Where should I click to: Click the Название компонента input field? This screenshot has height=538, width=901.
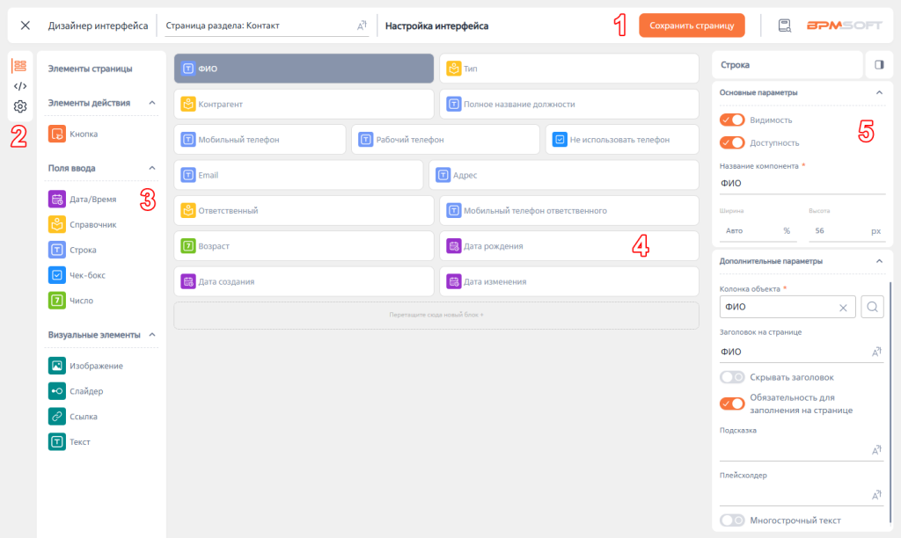click(x=801, y=184)
